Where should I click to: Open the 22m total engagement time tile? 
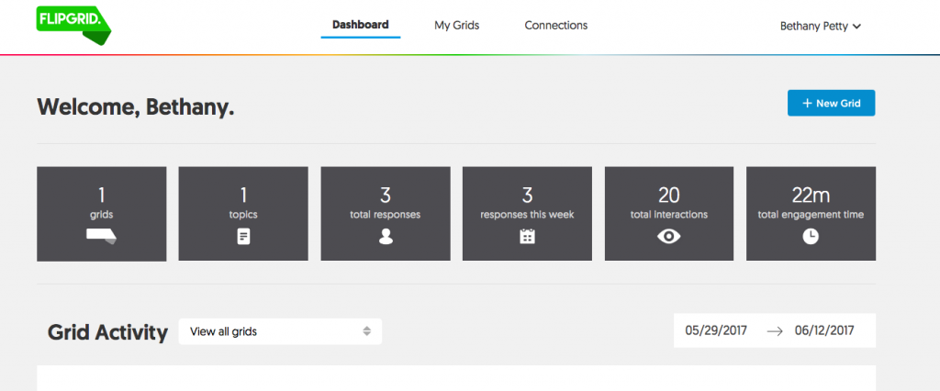811,213
